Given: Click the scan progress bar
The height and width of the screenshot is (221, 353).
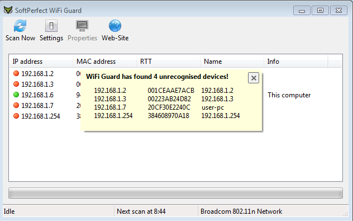Looking at the screenshot, I should tap(175, 193).
